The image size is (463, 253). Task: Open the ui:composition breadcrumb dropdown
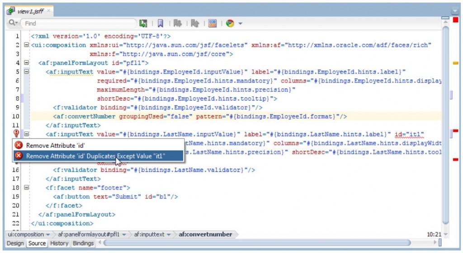(x=47, y=234)
